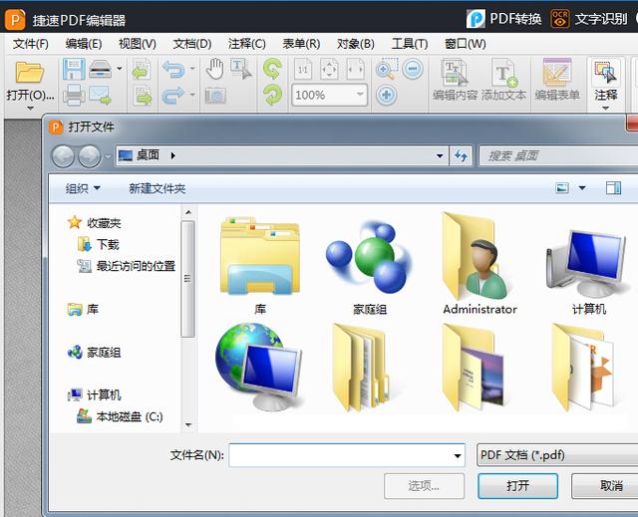Click the dialog forward navigation arrow
The width and height of the screenshot is (638, 517).
(x=89, y=156)
